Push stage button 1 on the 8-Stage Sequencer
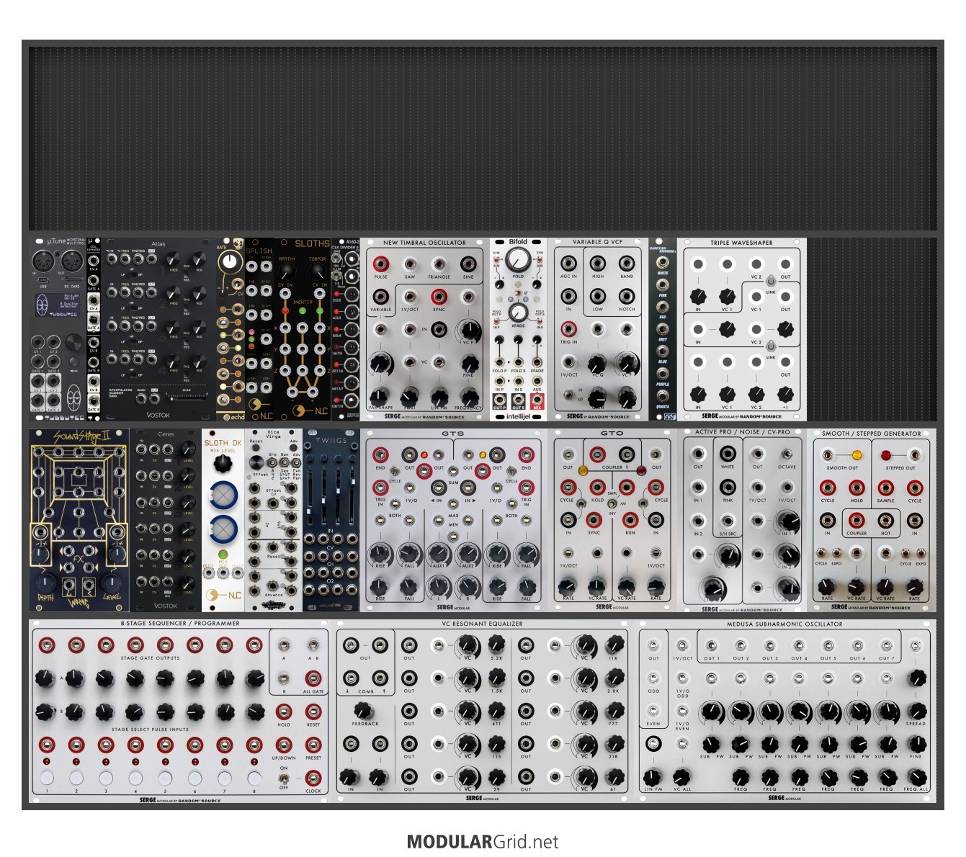 (47, 778)
